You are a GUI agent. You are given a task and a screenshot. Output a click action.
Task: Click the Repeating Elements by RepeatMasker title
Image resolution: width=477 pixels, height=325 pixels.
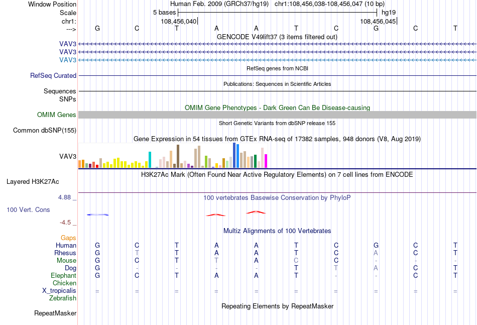click(277, 306)
